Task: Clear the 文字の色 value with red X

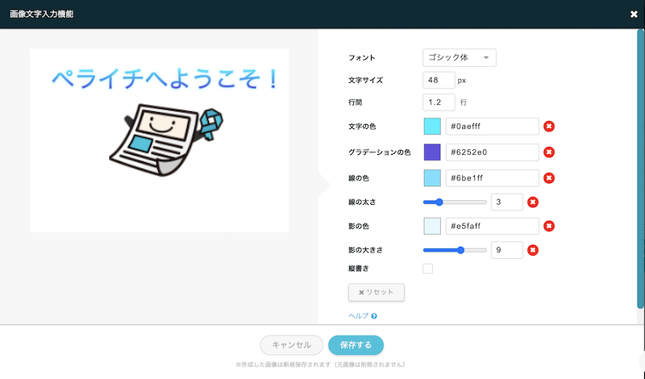Action: 549,127
